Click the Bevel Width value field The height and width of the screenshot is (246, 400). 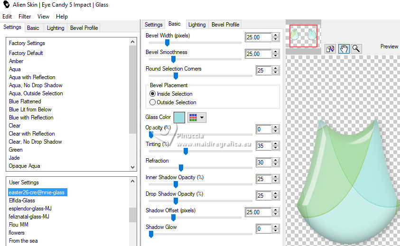[x=258, y=37]
